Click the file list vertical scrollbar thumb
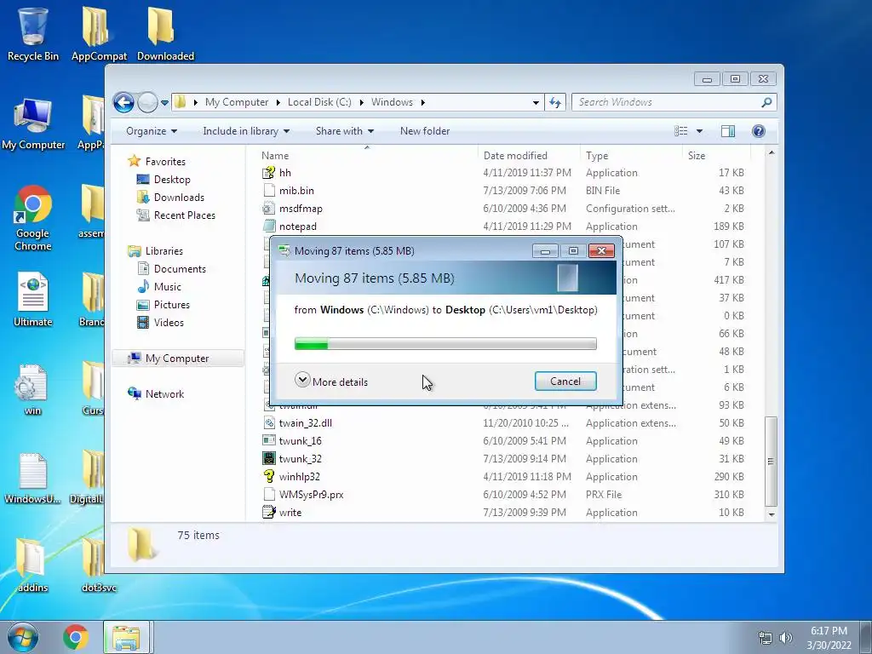This screenshot has width=872, height=654. tap(771, 461)
